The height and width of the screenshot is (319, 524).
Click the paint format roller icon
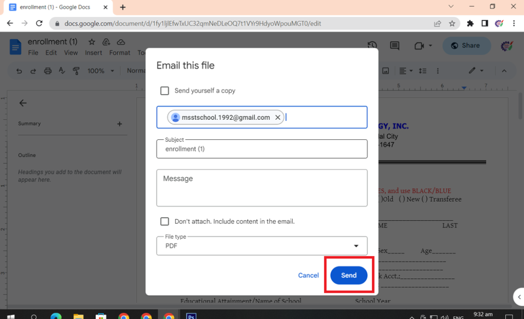[x=76, y=71]
